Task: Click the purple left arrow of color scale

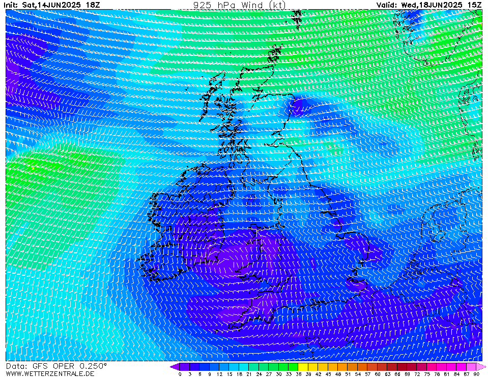Action: tap(175, 367)
